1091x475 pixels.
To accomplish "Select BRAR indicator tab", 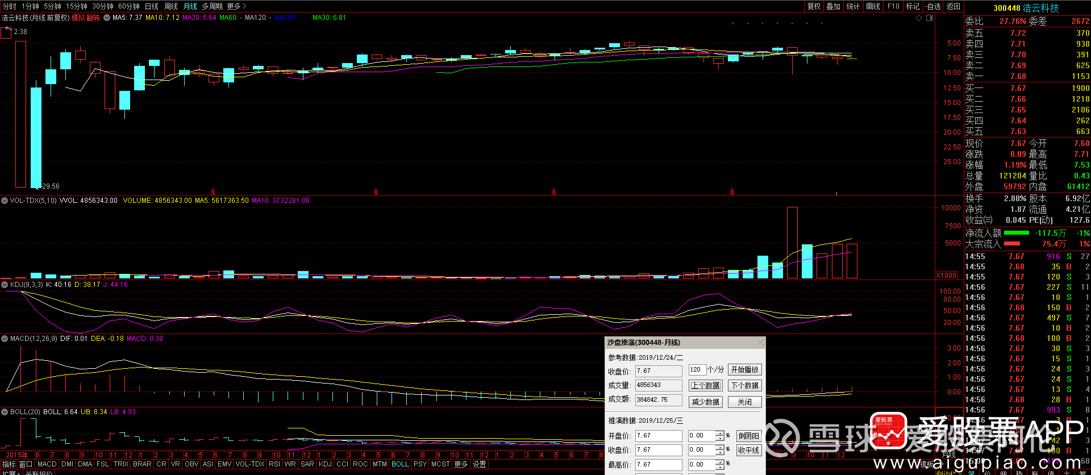I will pos(142,464).
